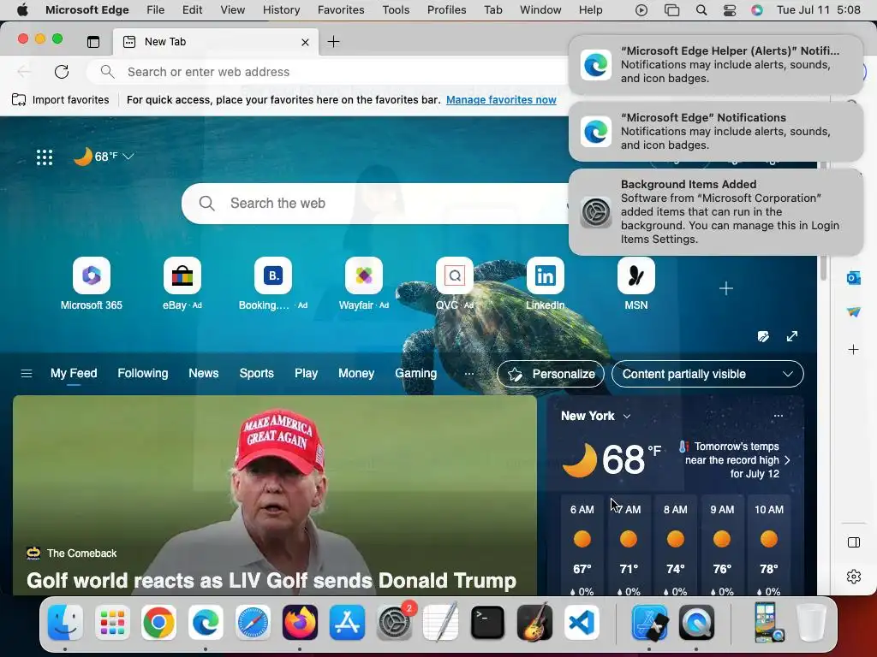Viewport: 877px width, 657px height.
Task: Click the Personalize button
Action: click(551, 375)
